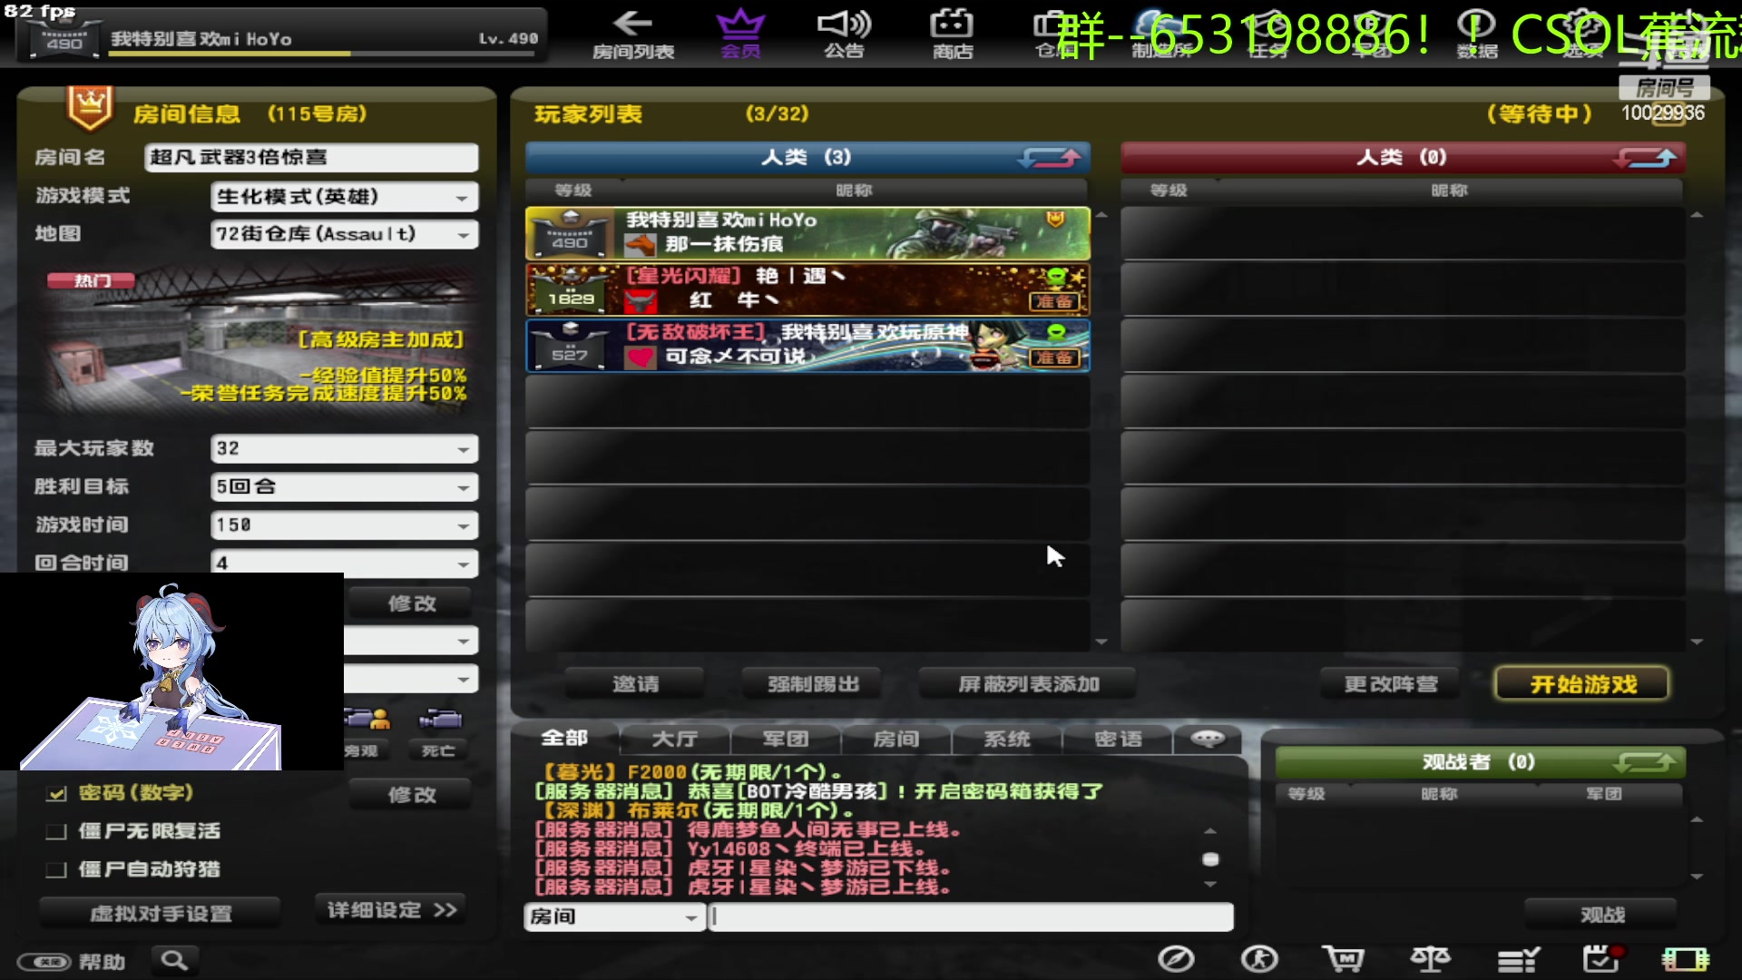Click the host shield icon on first player row

[1055, 220]
